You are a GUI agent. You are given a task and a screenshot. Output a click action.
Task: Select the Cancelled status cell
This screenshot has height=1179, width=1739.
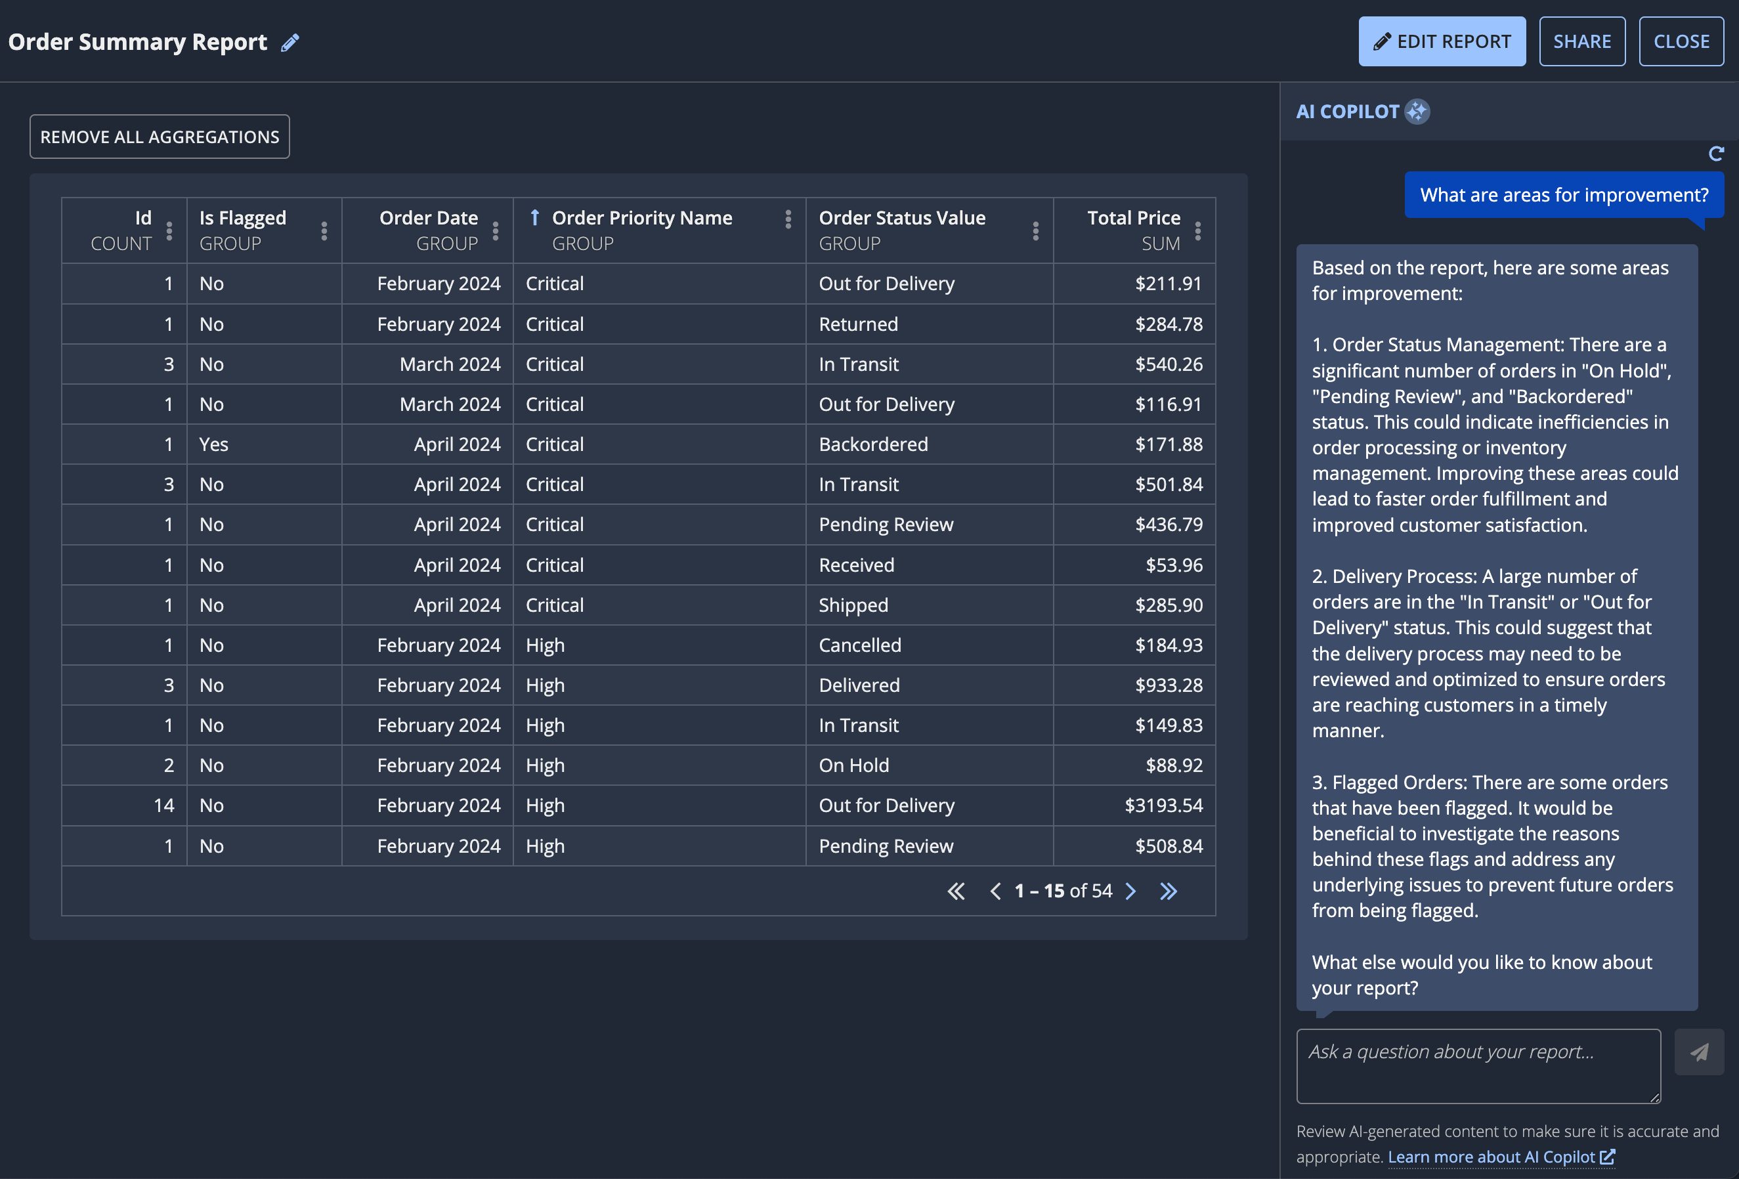click(x=930, y=645)
